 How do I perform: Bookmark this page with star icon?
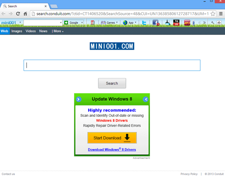tap(213, 14)
